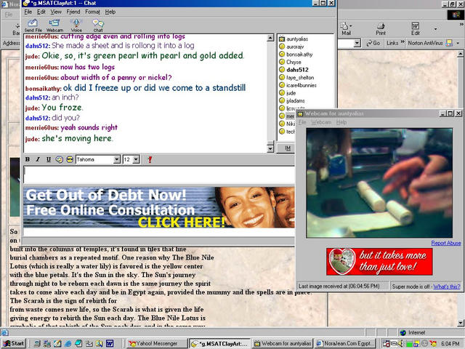Select user faye_shelton in member list
Image resolution: width=465 pixels, height=349 pixels.
click(296, 78)
